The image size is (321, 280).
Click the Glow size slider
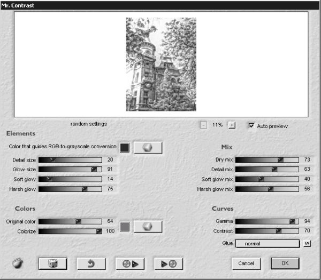click(x=70, y=169)
